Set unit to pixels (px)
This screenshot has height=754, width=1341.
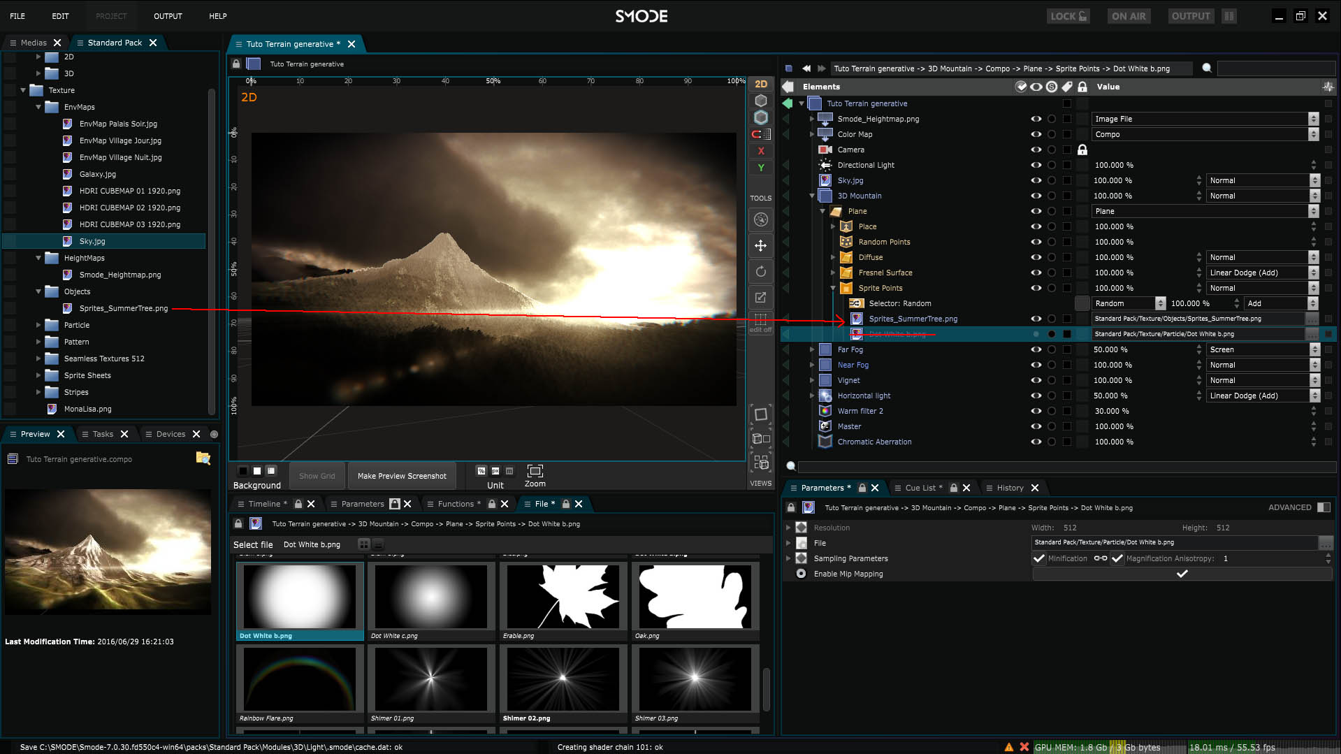[x=495, y=471]
